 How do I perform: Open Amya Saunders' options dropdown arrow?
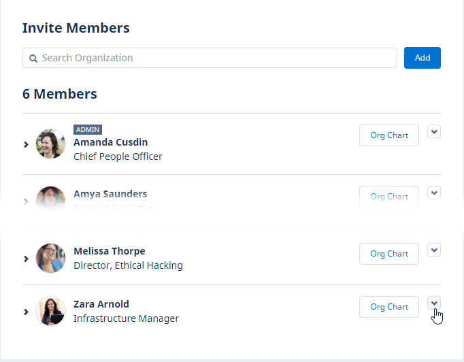coord(434,193)
